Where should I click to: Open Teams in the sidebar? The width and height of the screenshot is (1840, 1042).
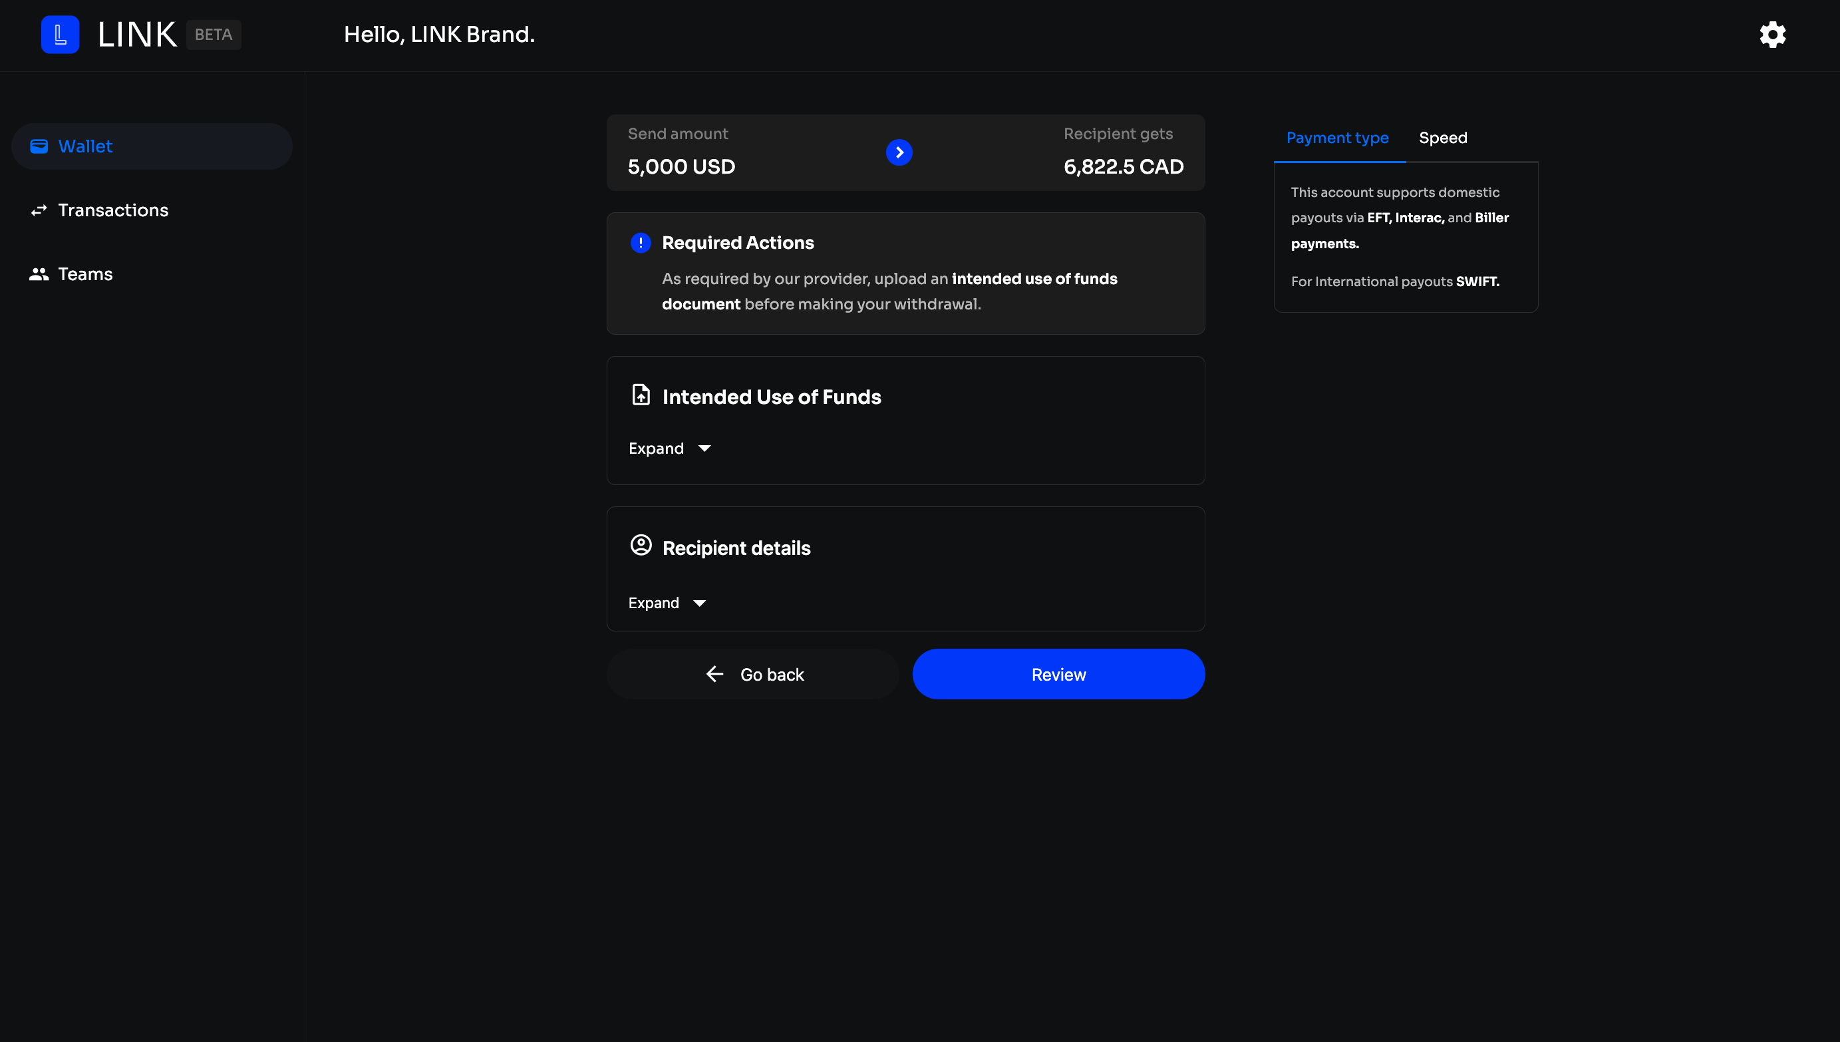pos(85,274)
